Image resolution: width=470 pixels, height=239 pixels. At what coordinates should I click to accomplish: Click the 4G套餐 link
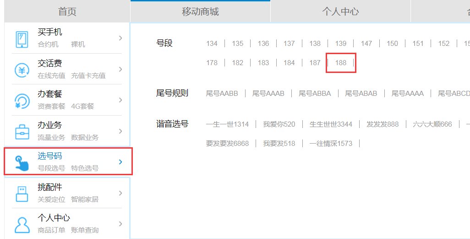coord(82,106)
